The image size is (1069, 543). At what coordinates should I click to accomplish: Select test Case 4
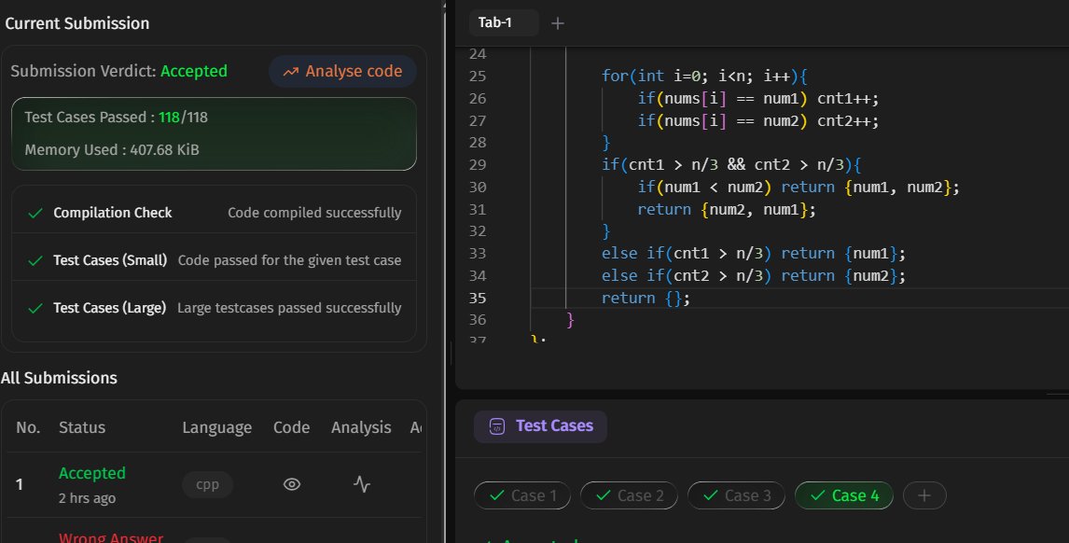click(843, 496)
